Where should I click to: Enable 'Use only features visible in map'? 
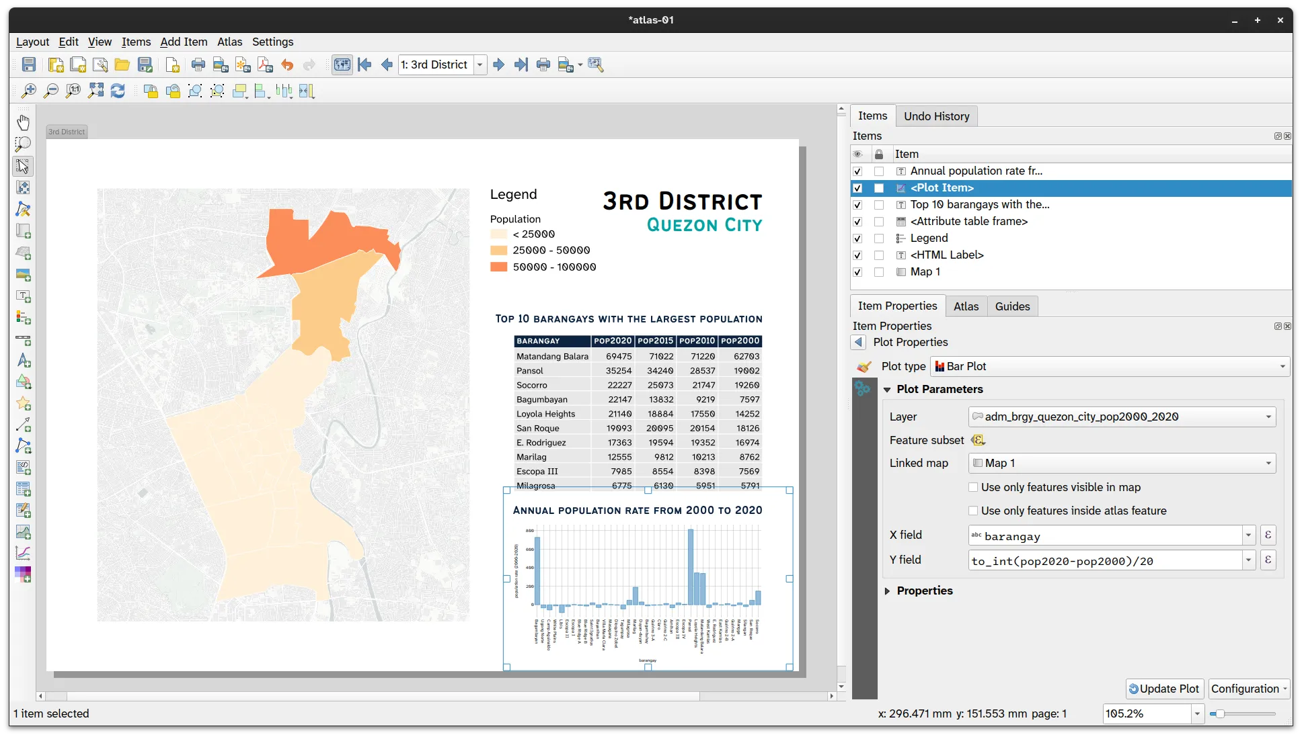(x=973, y=487)
